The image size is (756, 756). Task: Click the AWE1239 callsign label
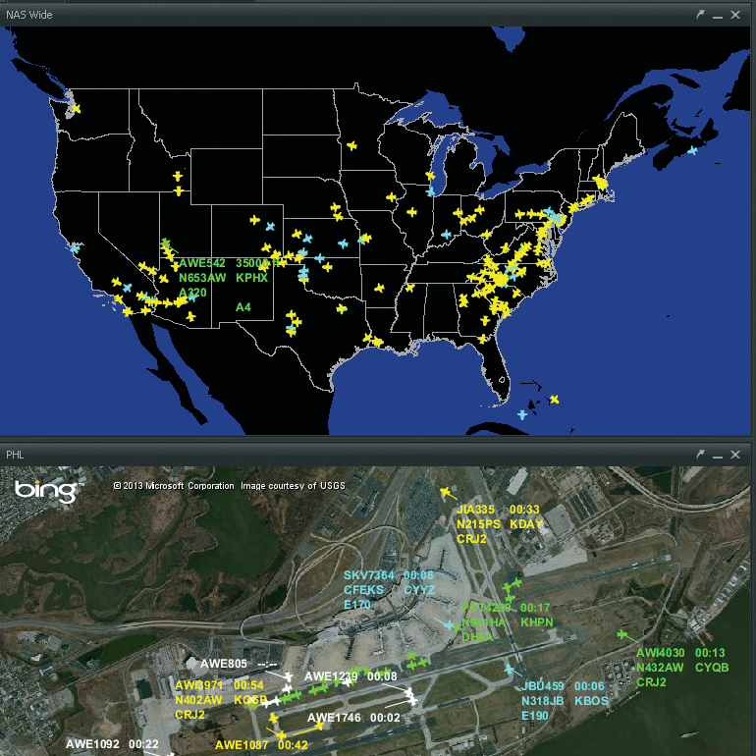pyautogui.click(x=331, y=676)
